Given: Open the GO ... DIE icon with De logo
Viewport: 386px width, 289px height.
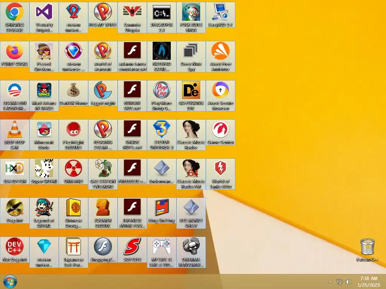Looking at the screenshot, I should coord(191,96).
